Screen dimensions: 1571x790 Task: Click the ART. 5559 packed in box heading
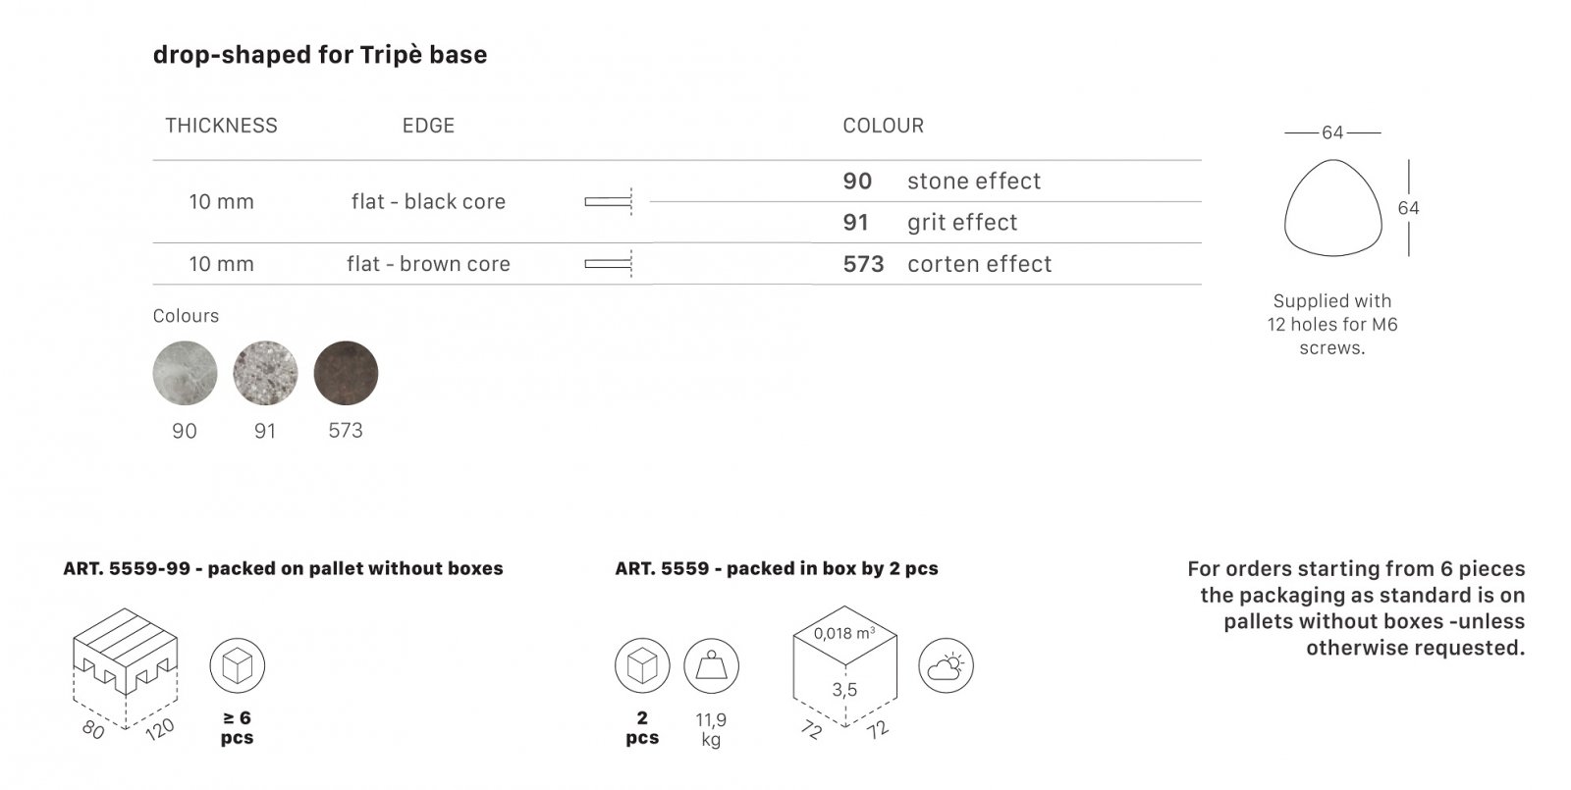(777, 568)
